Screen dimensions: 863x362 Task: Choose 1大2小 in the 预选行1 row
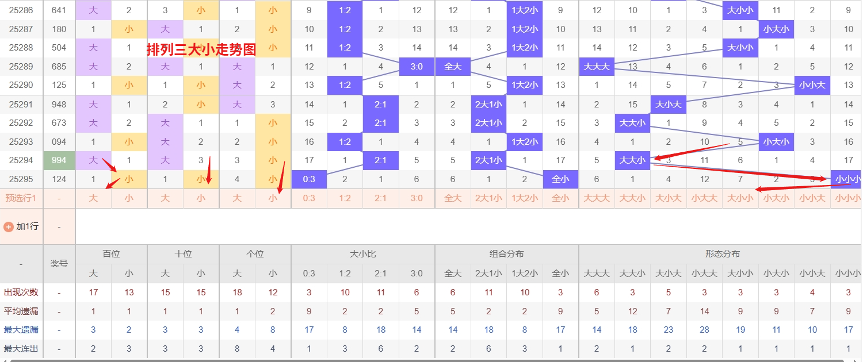524,198
